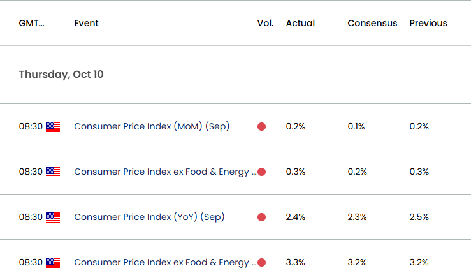This screenshot has width=471, height=280.
Task: Click the Thursday, Oct 10 date heading
Action: [x=61, y=75]
